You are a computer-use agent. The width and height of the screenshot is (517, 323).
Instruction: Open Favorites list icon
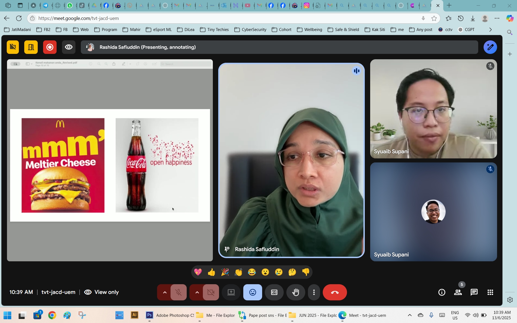coord(448,18)
